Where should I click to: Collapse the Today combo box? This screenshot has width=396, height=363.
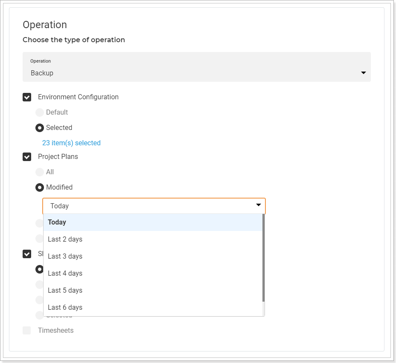154,206
